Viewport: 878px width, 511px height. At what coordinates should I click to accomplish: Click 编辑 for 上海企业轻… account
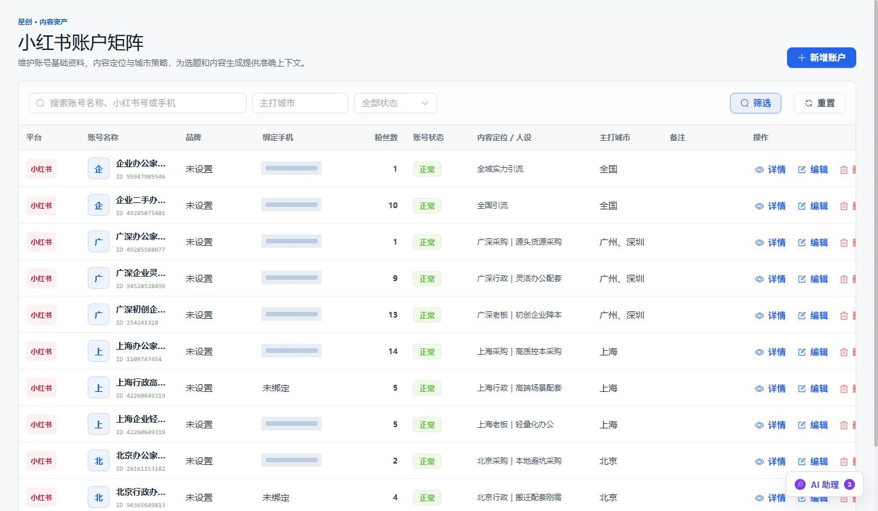pos(813,425)
